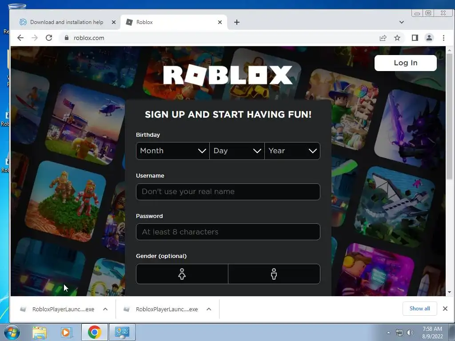The image size is (455, 341).
Task: Open the Year birthday dropdown
Action: tap(292, 151)
